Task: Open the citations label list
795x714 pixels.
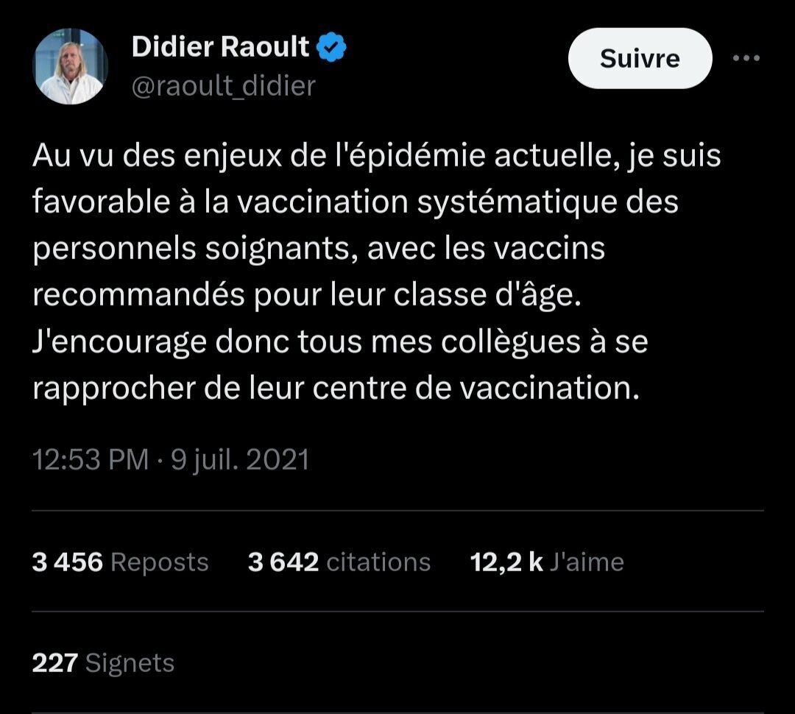Action: coord(379,562)
